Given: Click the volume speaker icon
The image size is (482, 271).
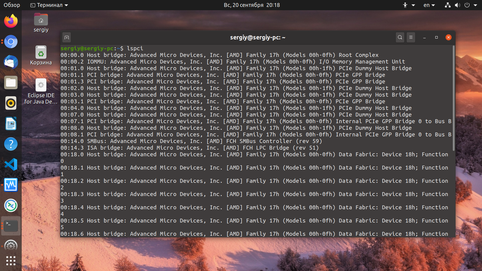Looking at the screenshot, I should (x=458, y=5).
